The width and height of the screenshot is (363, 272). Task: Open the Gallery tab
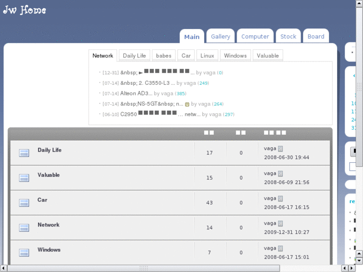(221, 36)
